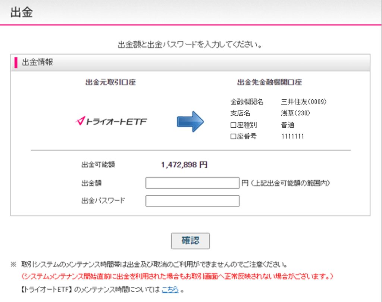
Task: Click the ※ maintenance time notice line
Action: (149, 264)
